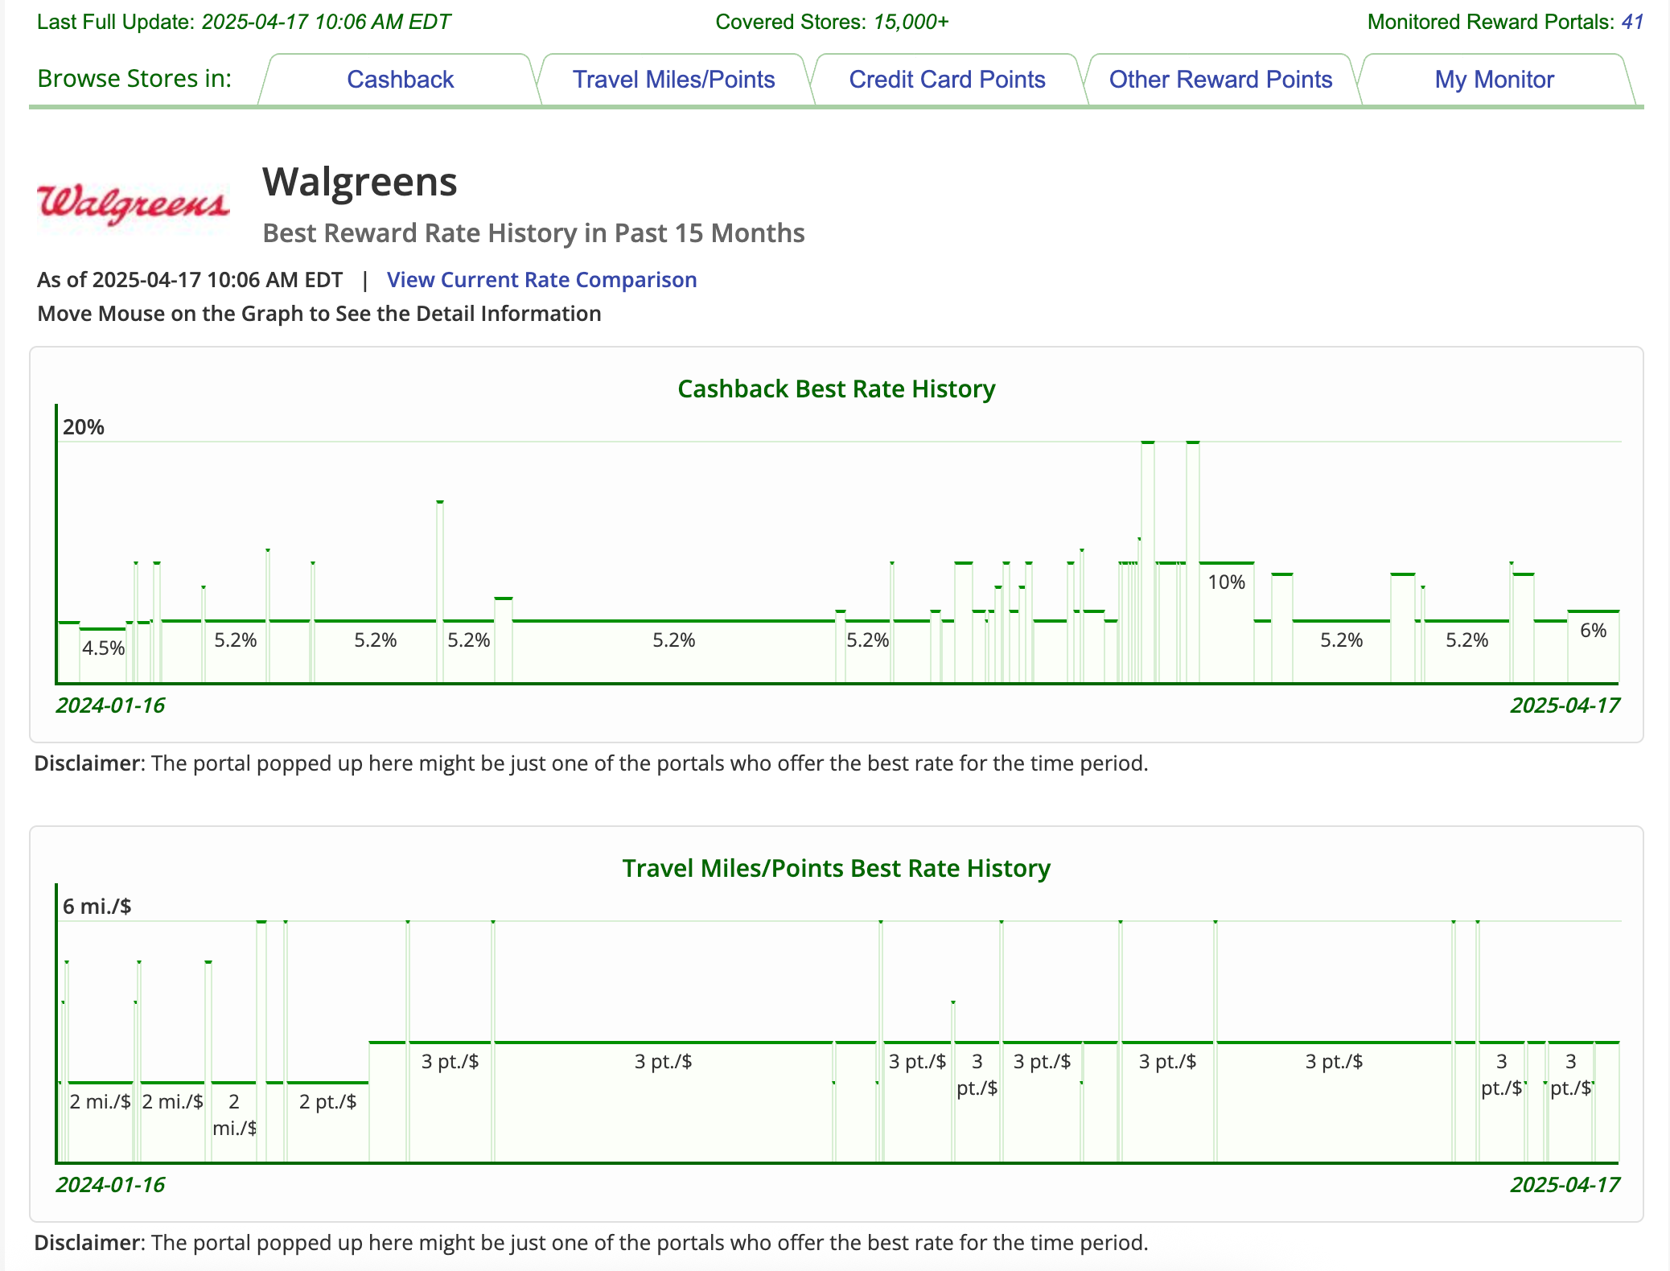Viewport: 1670px width, 1271px height.
Task: Click the 2025-04-17 end date of cashback chart
Action: point(1565,705)
